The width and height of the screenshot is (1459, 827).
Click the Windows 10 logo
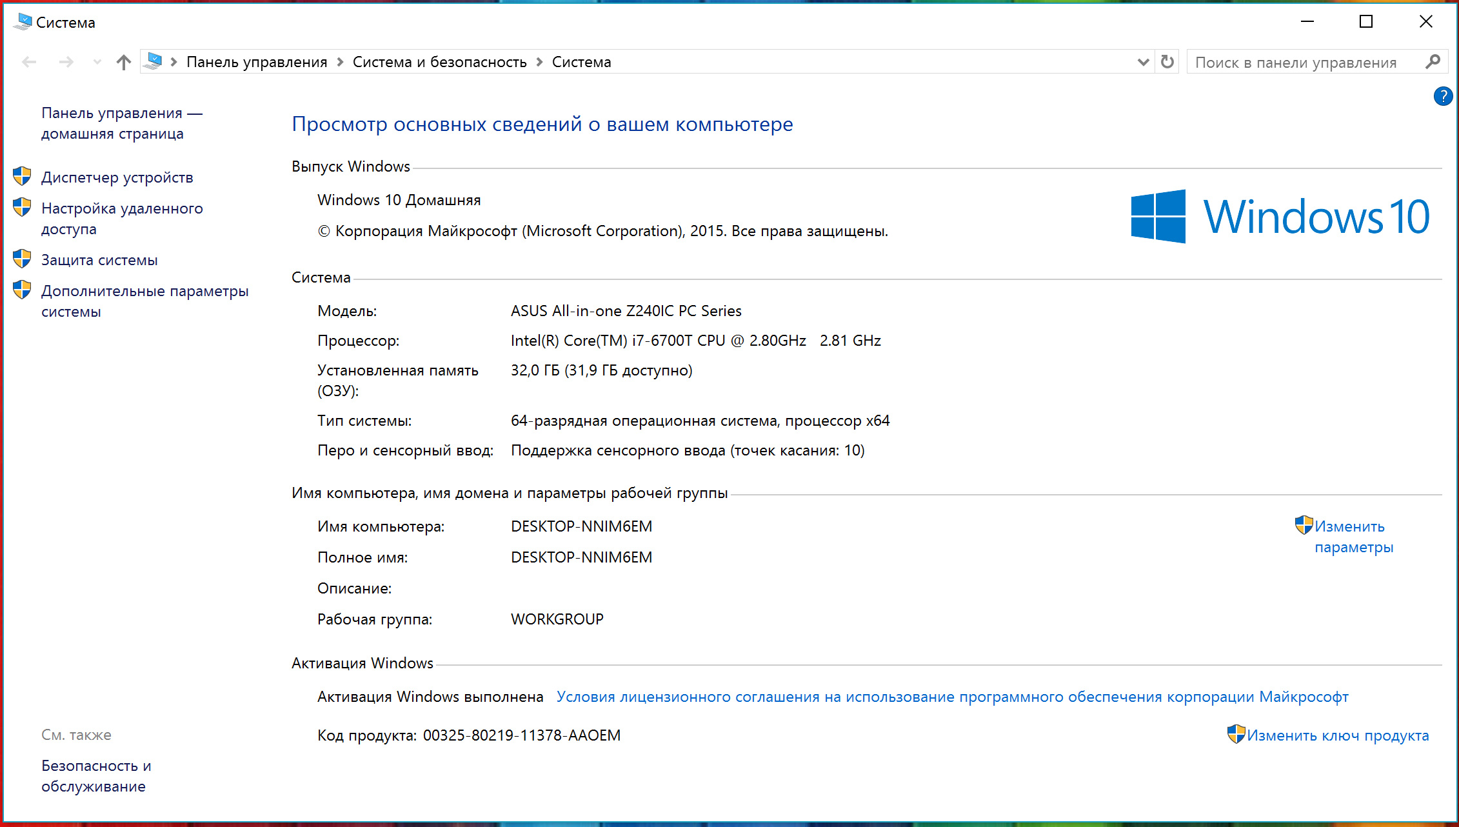(x=1280, y=216)
